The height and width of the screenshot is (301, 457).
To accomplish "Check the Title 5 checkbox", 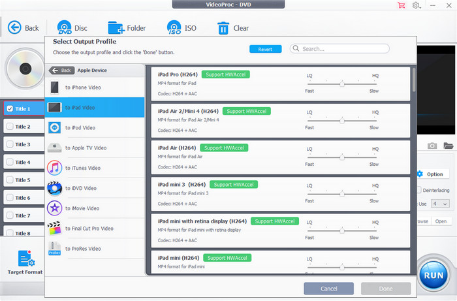I will (x=10, y=180).
